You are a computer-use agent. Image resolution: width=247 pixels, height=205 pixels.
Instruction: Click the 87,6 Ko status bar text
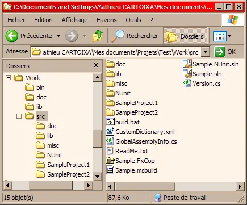pos(119,198)
